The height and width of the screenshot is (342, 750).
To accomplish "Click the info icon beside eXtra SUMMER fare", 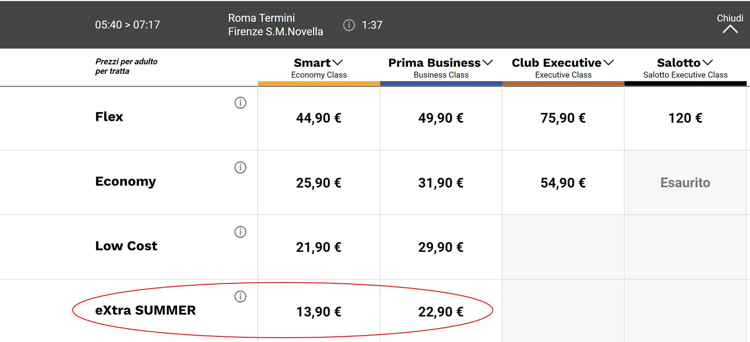I will [x=240, y=296].
